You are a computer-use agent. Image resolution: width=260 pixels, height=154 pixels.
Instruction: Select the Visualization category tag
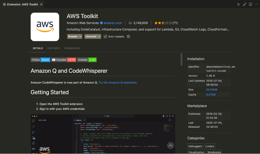tap(196, 152)
